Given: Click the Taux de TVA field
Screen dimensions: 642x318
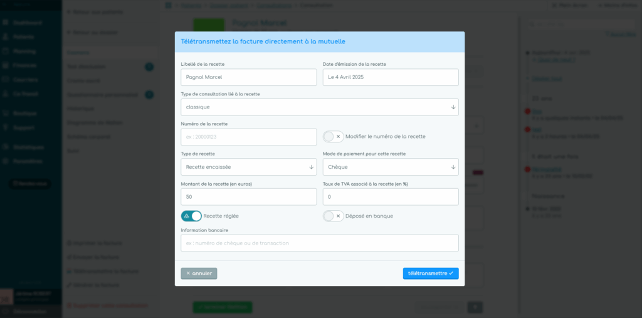Looking at the screenshot, I should pos(390,197).
